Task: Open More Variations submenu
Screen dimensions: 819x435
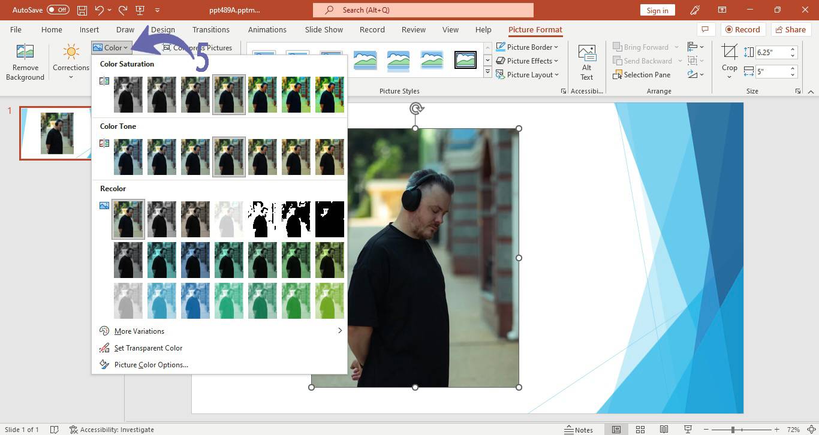Action: (x=220, y=331)
